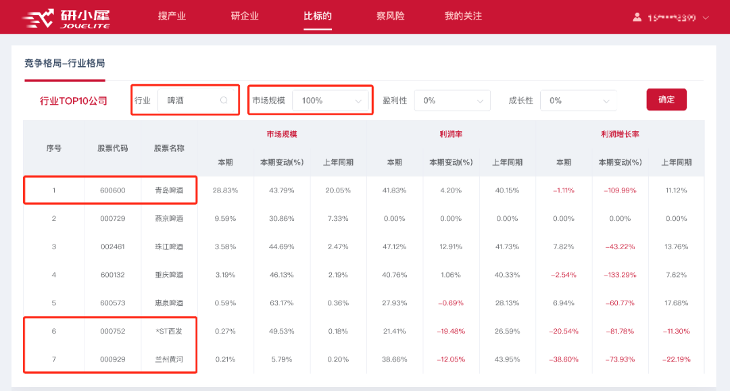
Task: Open the 市场规模 100% dropdown
Action: 331,101
